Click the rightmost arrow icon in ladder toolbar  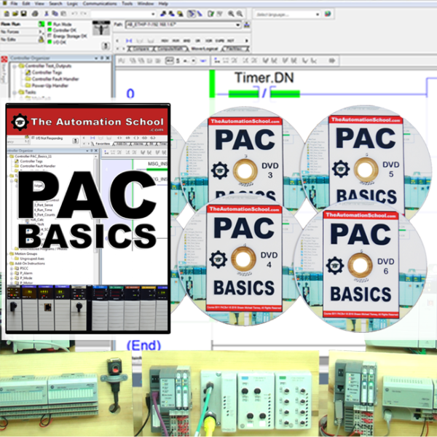pyautogui.click(x=331, y=60)
